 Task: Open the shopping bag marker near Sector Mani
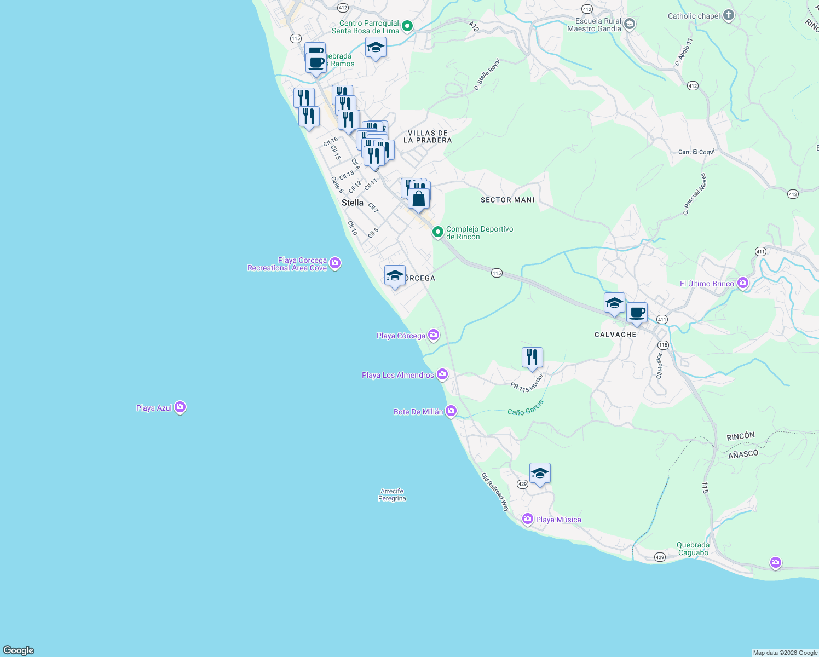(419, 199)
